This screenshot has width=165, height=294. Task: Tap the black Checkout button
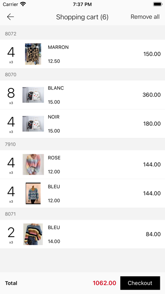point(140,283)
